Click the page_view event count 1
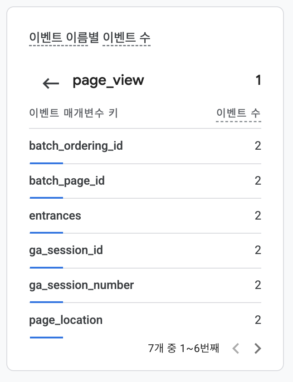The height and width of the screenshot is (382, 293). click(259, 80)
